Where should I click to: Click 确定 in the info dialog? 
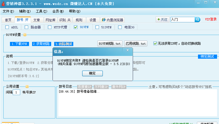92,73
